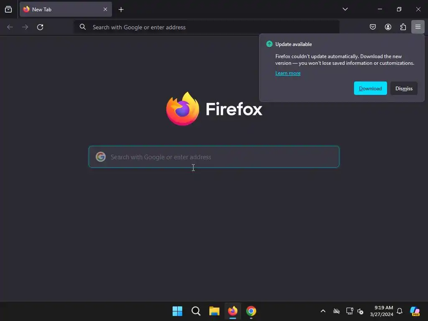Image resolution: width=428 pixels, height=321 pixels.
Task: Click the magnifier icon in address bar
Action: click(x=83, y=27)
